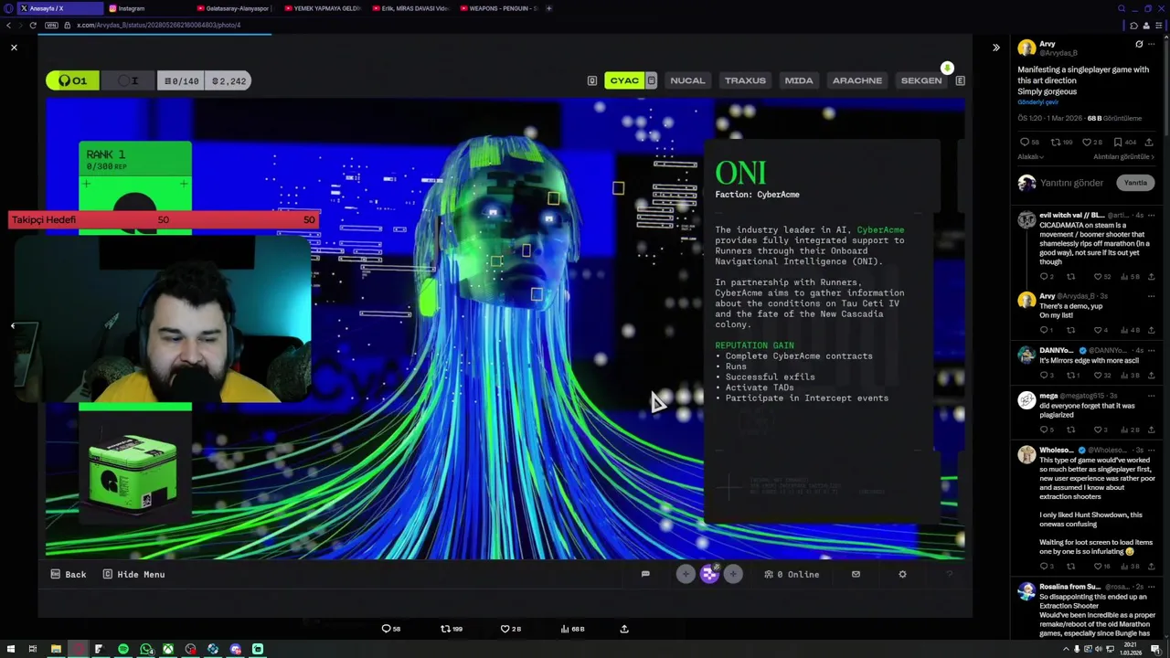The image size is (1170, 658).
Task: Like evil witch val's reply with 52 likes
Action: (1103, 277)
